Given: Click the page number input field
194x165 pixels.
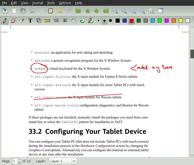Looking at the screenshot, I should point(15,161).
